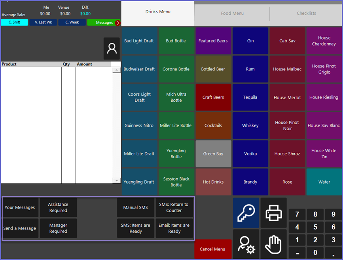Open the user settings gear icon
The width and height of the screenshot is (343, 260).
click(x=246, y=245)
